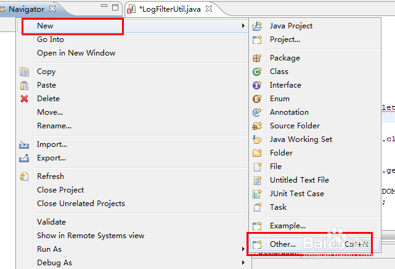The width and height of the screenshot is (395, 269).
Task: Select Untitled Text File entry
Action: 299,180
